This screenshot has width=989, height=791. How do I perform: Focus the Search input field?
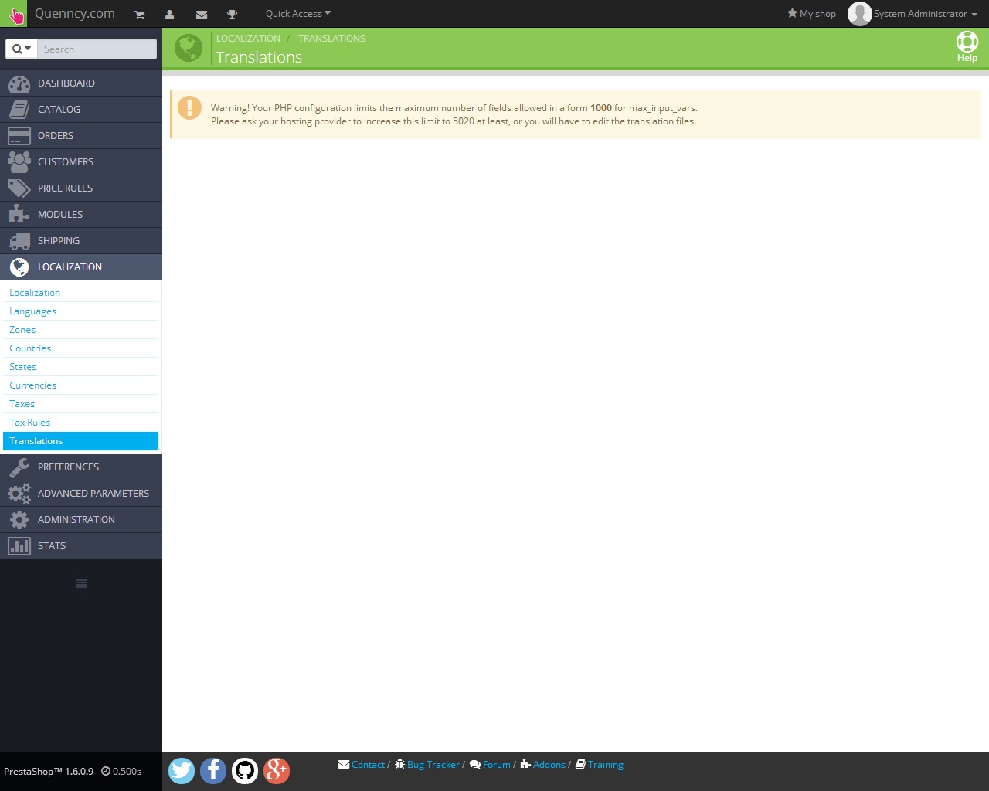pos(97,49)
